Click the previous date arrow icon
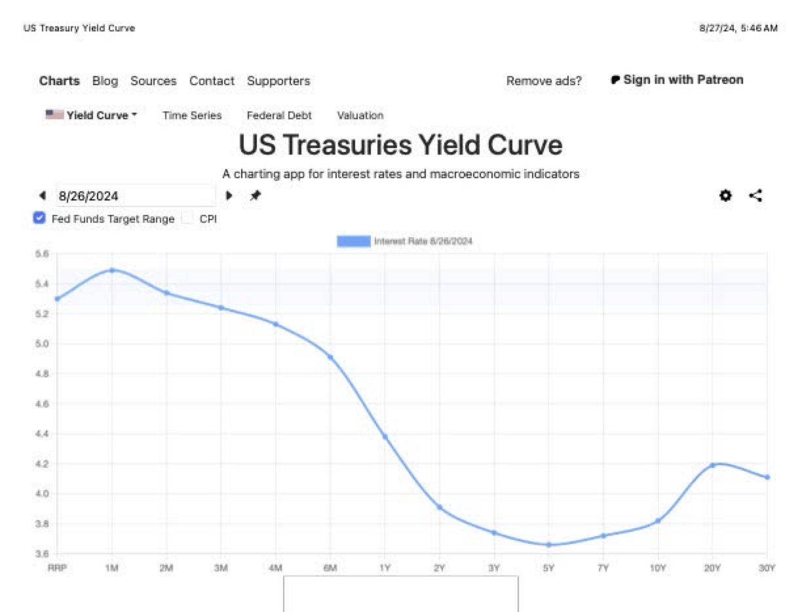The height and width of the screenshot is (612, 802). click(43, 195)
